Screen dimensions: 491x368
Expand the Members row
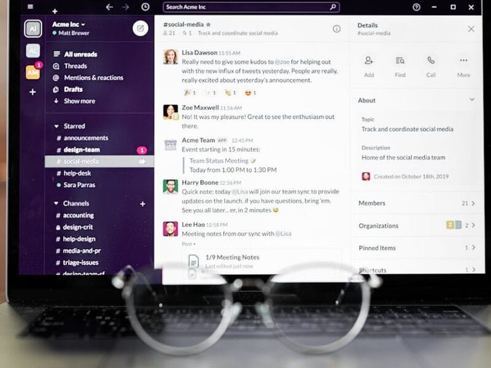tap(417, 204)
